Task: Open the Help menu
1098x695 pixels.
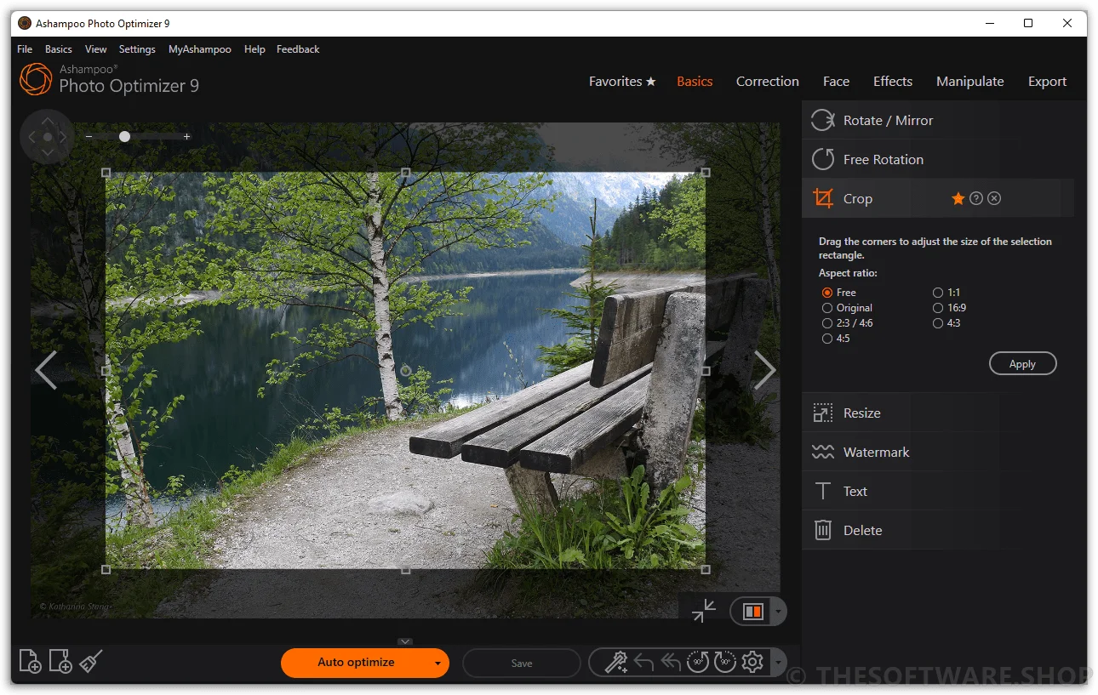Action: 254,49
